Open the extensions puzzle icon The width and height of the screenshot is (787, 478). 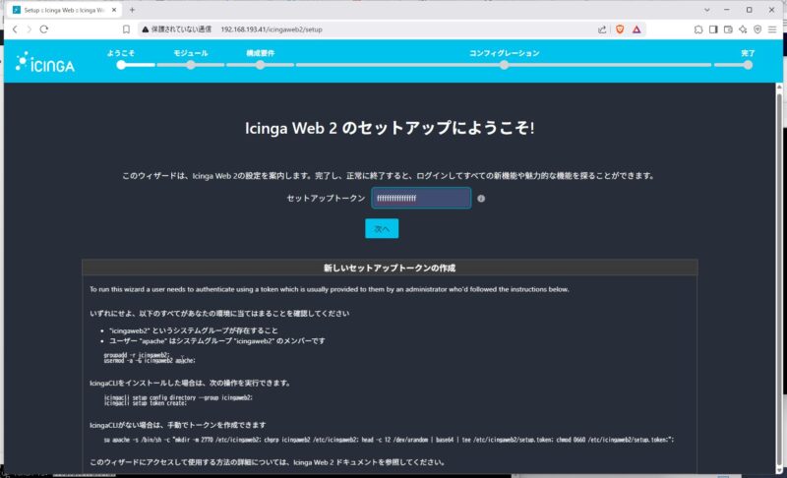698,30
